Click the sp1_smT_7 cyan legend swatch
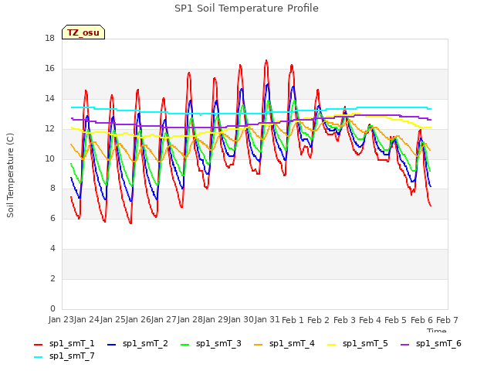494x371 pixels. [x=38, y=357]
